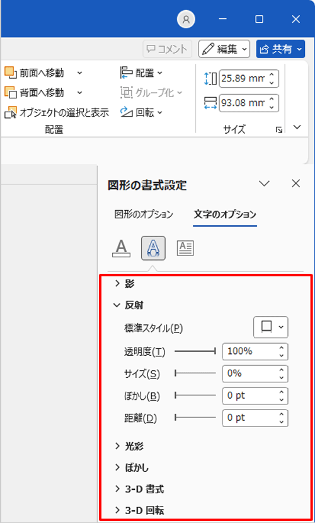Open the 標準スタイル reflection preset dropdown

(x=271, y=327)
